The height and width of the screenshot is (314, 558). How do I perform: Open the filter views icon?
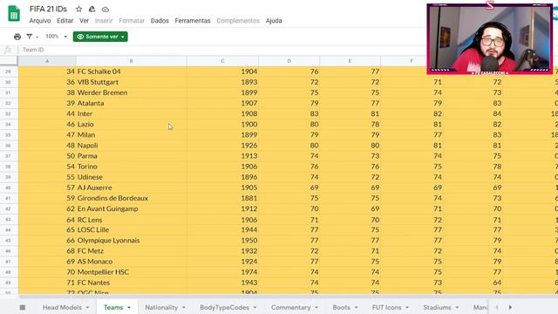point(31,37)
